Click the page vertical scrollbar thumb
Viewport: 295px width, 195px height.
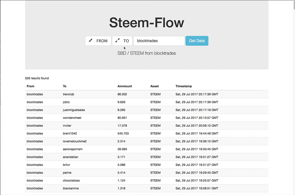[294, 5]
